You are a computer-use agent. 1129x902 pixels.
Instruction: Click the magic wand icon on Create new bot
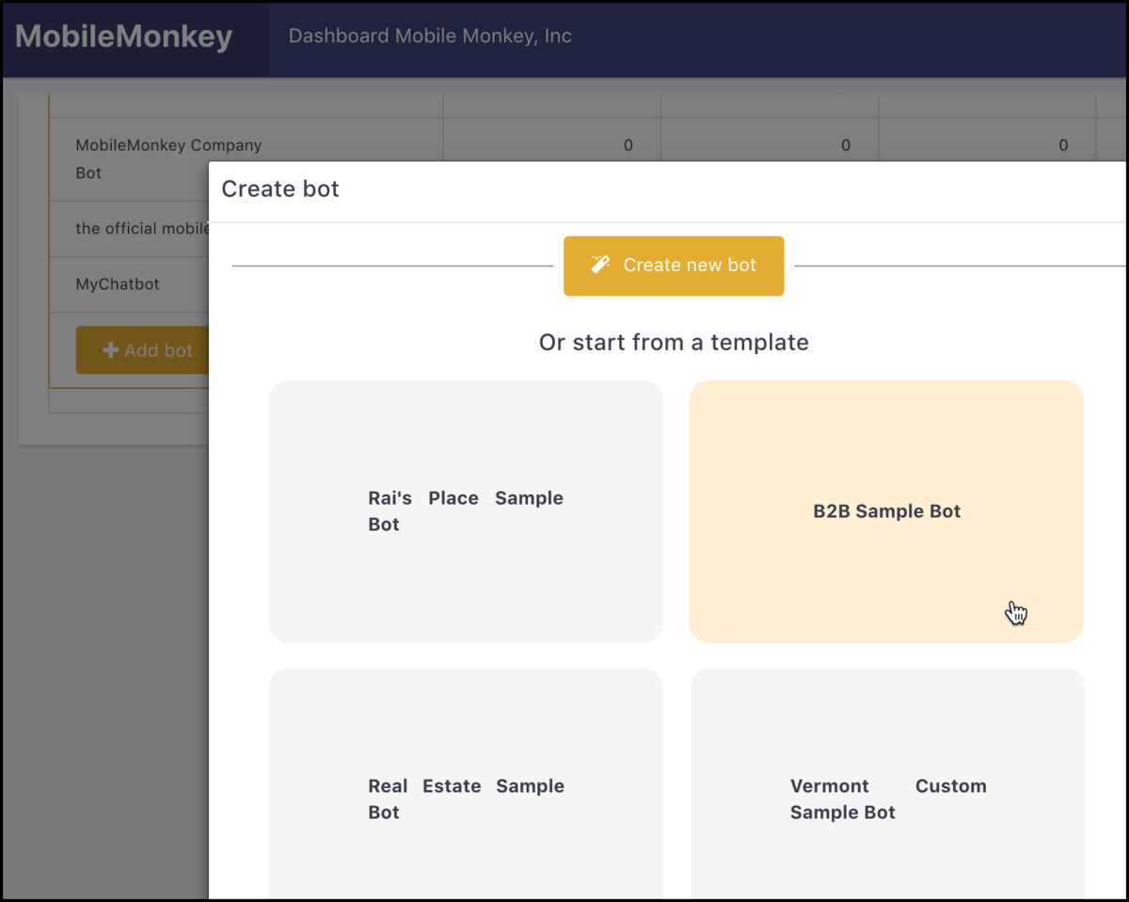600,265
